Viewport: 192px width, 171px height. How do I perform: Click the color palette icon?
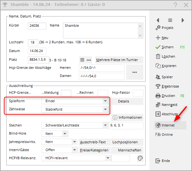[140, 159]
